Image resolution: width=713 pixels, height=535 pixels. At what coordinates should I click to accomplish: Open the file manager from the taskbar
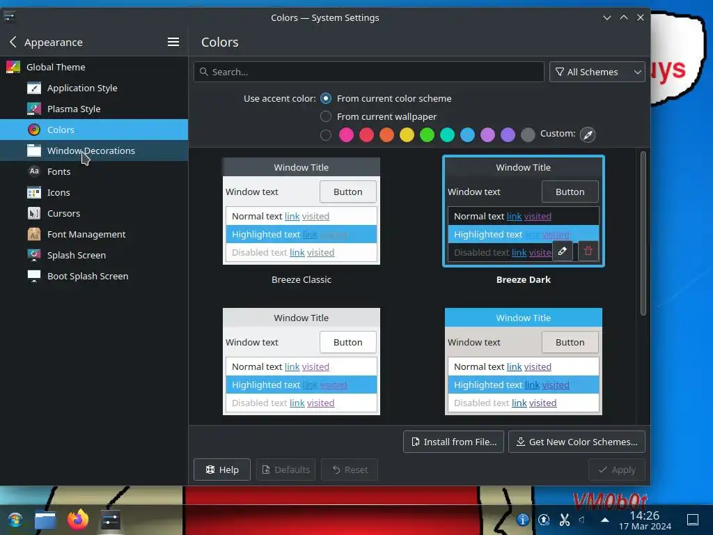point(45,520)
